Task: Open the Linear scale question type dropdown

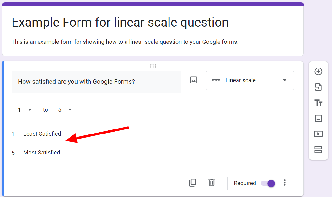Action: [250, 80]
